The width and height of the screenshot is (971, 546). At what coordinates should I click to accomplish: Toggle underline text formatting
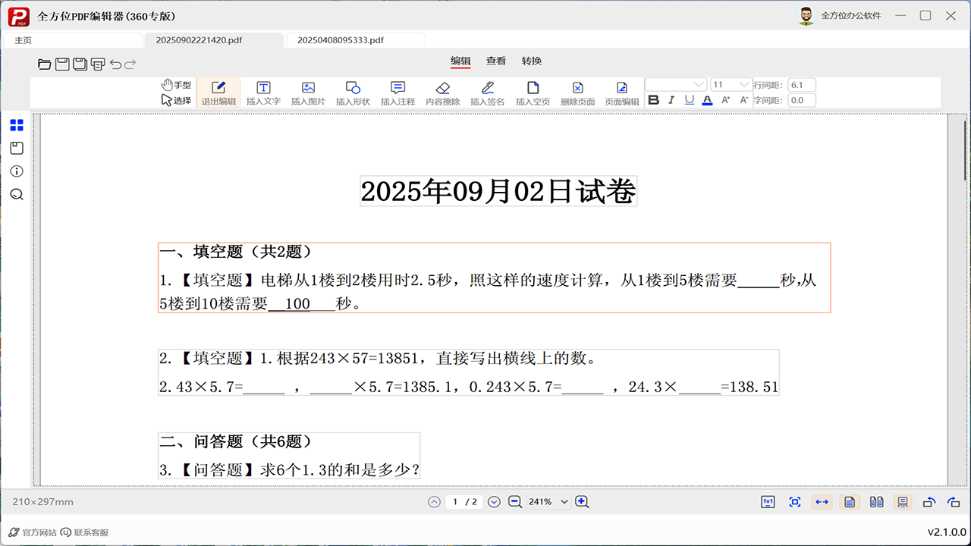[x=689, y=99]
